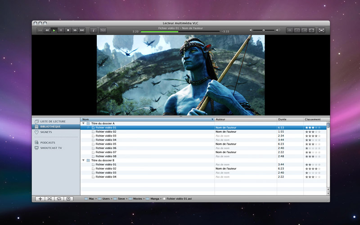This screenshot has width=360, height=225.
Task: Select fit-to-window video size icon
Action: click(311, 30)
